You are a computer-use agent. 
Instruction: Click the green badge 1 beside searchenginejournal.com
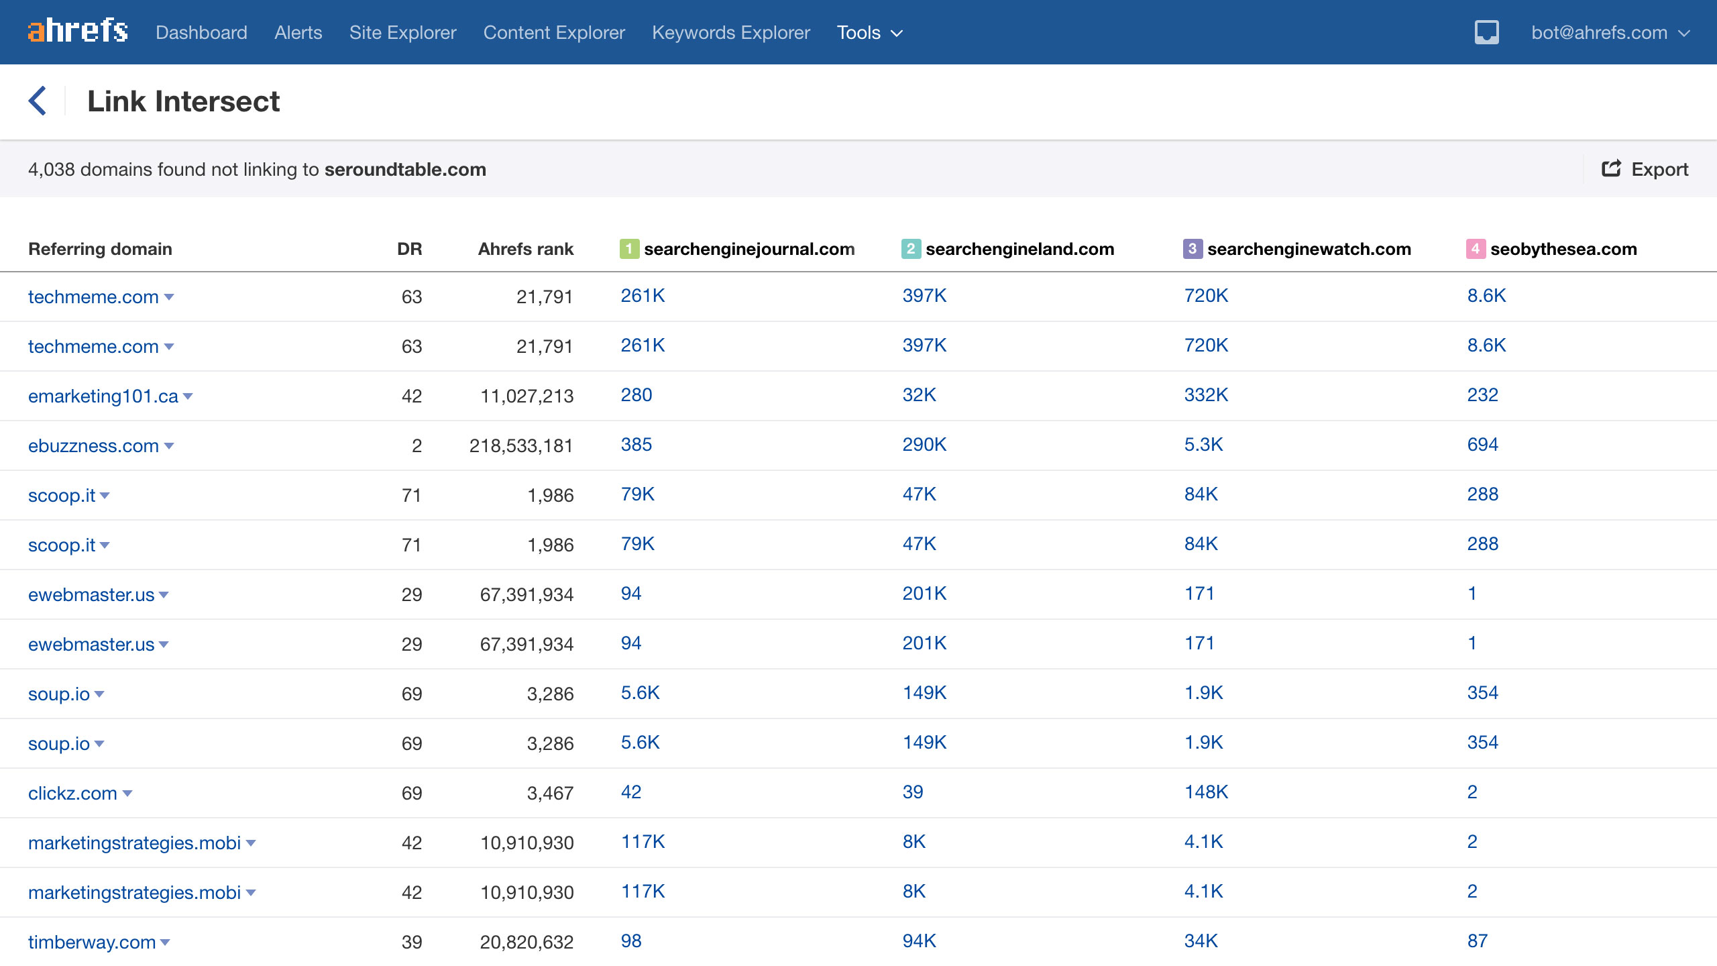pos(628,248)
